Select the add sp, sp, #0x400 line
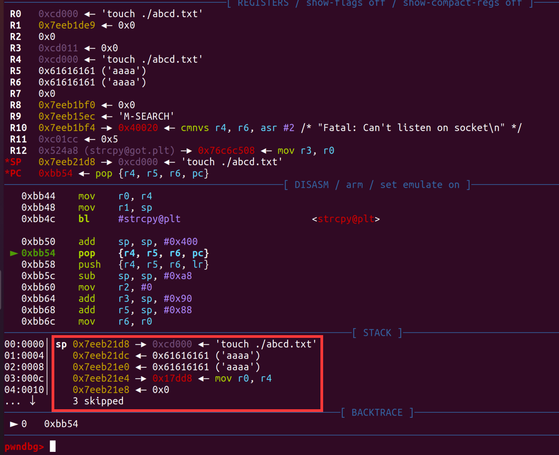Viewport: 559px width, 455px height. coord(109,242)
